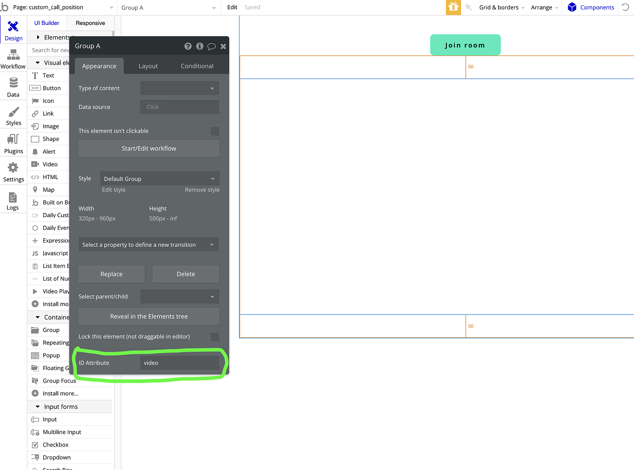This screenshot has width=634, height=470.
Task: Select Dropdown element in Input forms
Action: coord(57,457)
